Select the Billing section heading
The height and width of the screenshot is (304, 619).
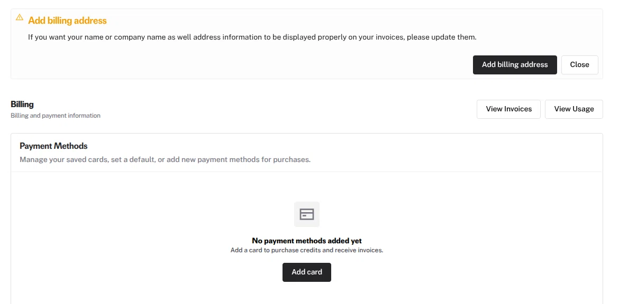22,104
